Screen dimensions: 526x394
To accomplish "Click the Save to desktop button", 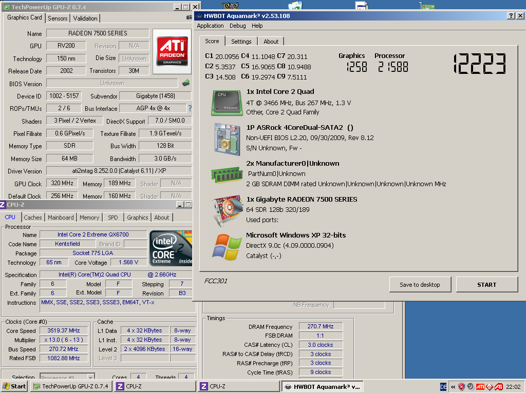I will [420, 284].
